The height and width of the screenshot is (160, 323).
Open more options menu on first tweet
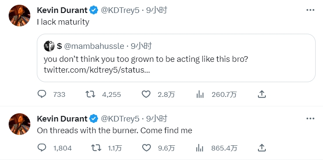(310, 10)
